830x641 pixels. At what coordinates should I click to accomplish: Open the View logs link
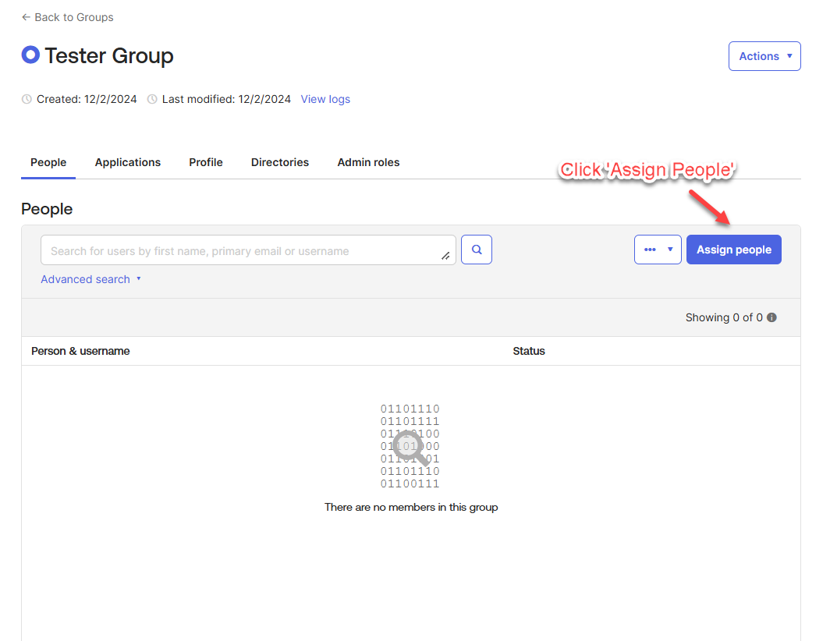[x=325, y=99]
